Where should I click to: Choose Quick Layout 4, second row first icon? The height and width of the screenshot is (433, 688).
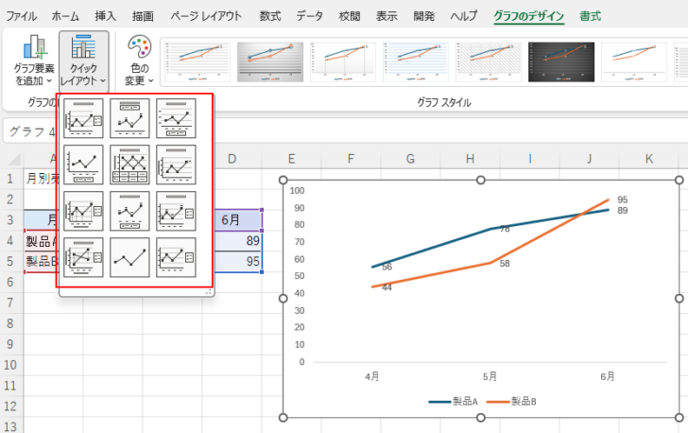(83, 165)
